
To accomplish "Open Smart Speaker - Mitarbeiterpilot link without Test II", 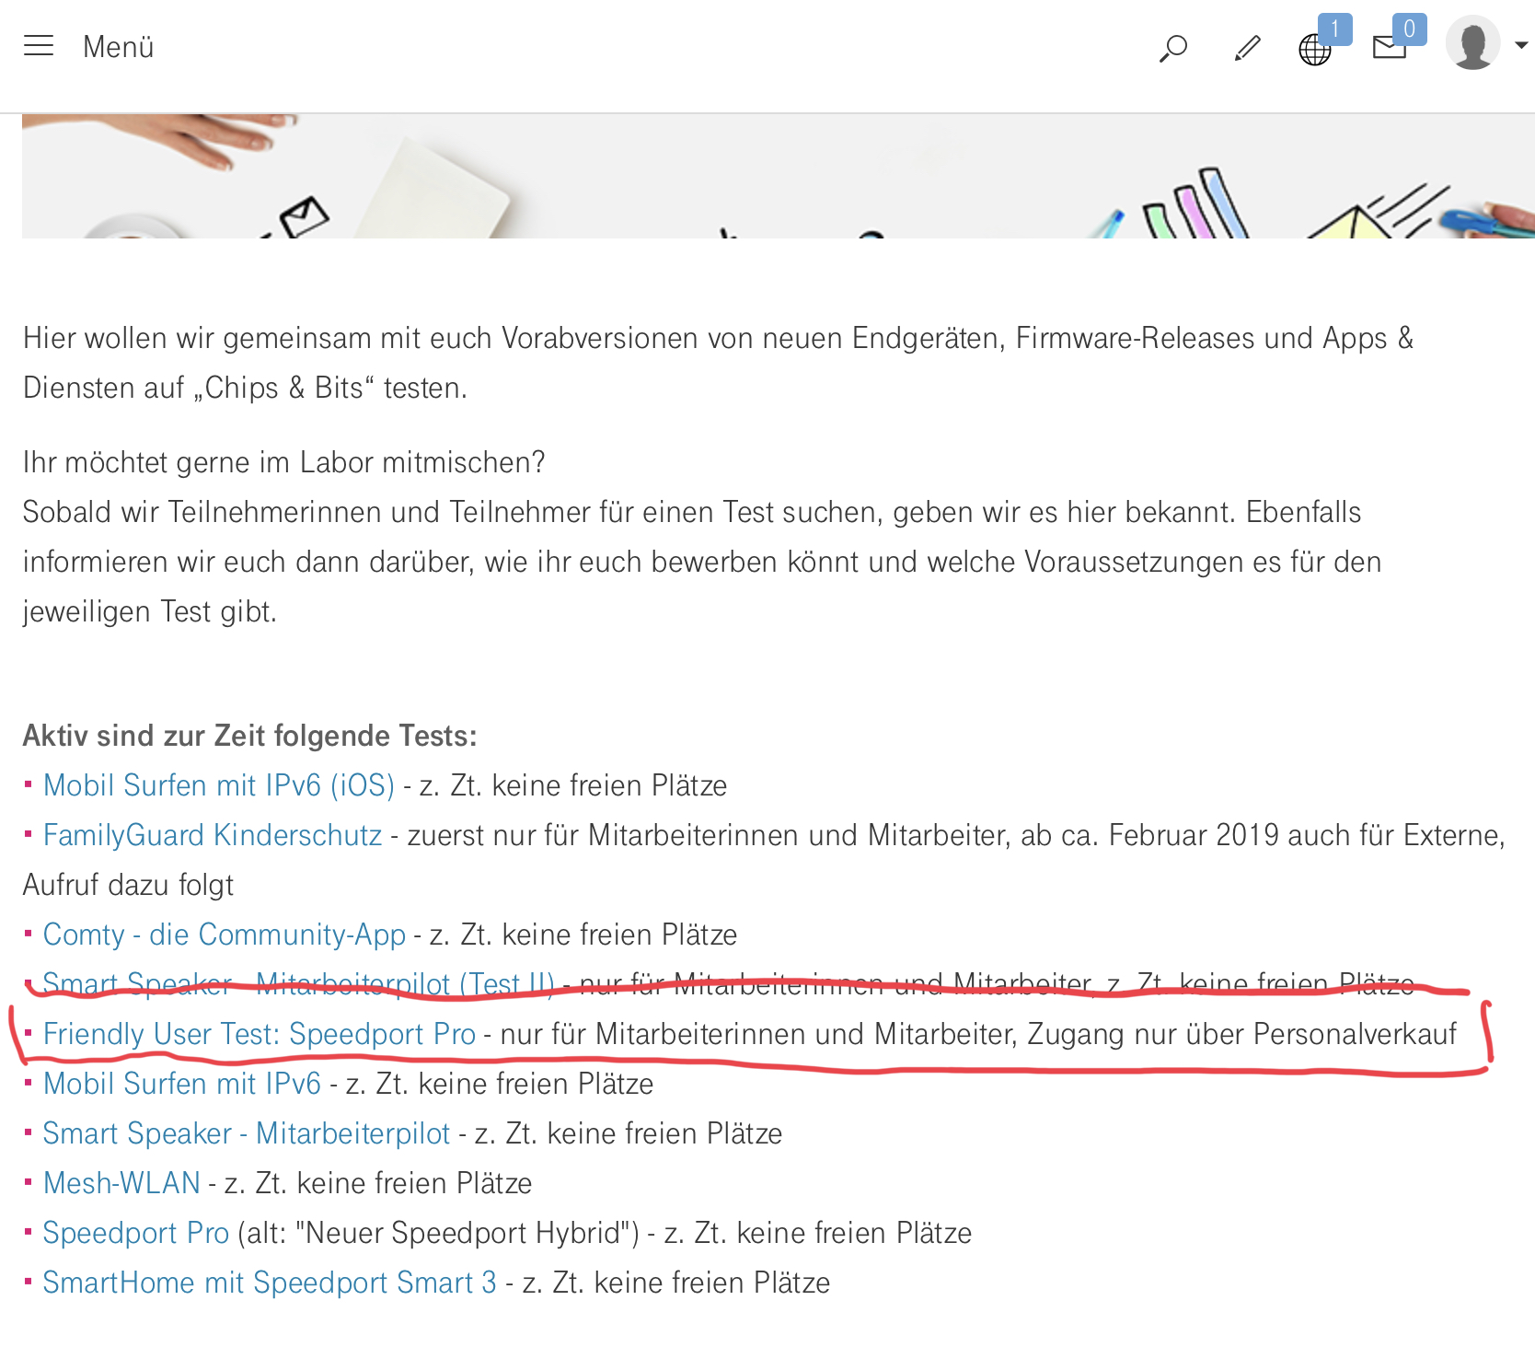I will point(247,1133).
